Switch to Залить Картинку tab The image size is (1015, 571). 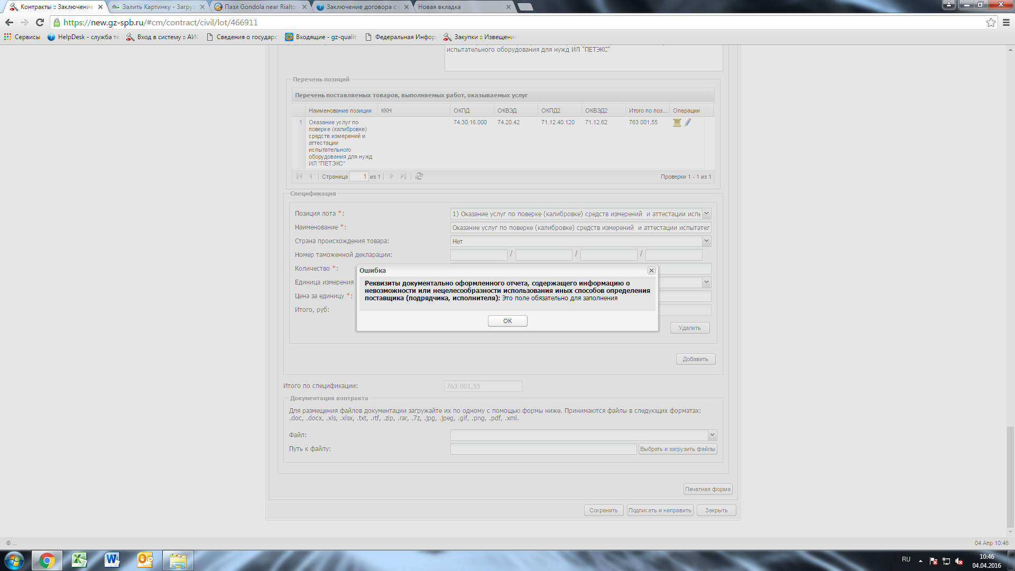158,7
